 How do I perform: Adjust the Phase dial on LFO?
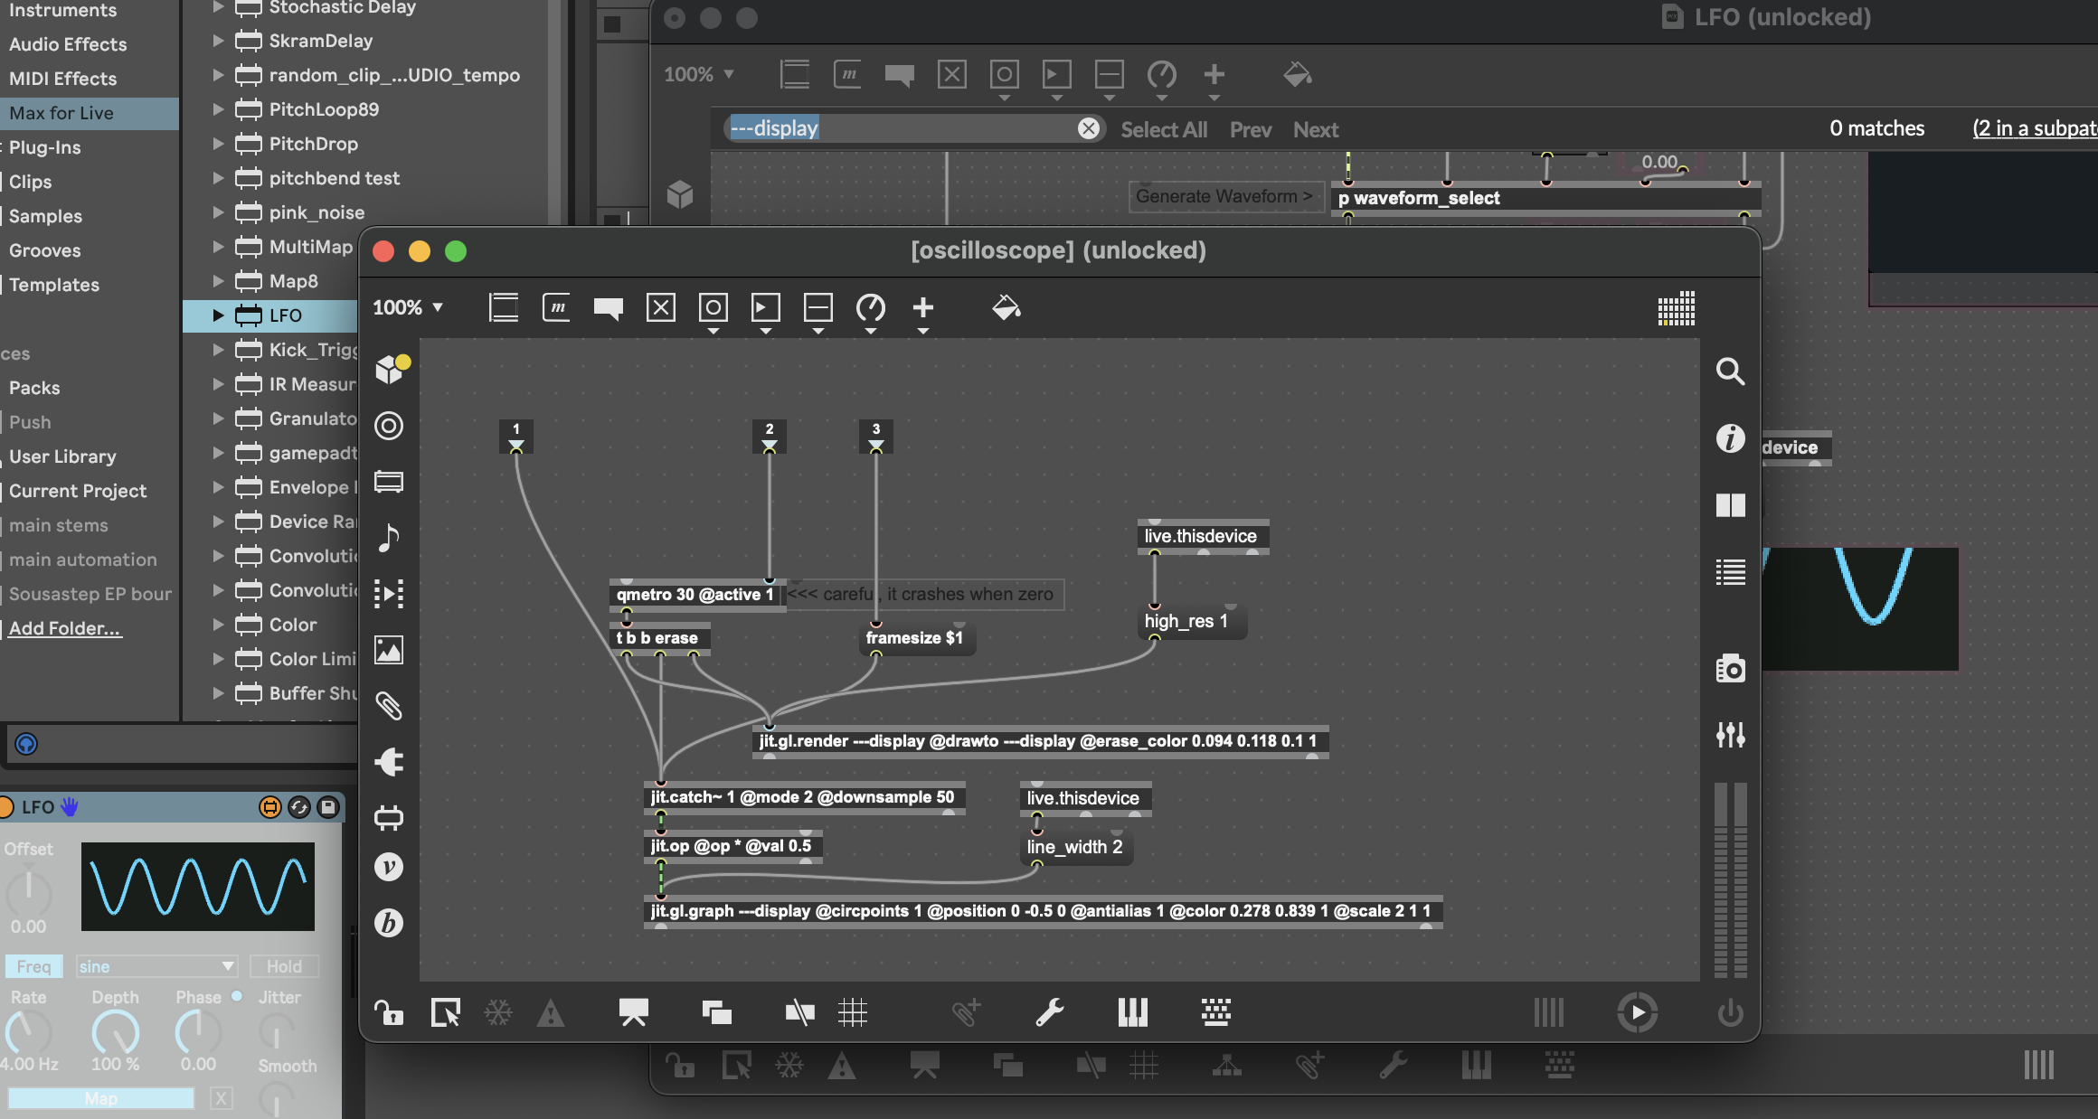tap(198, 1031)
